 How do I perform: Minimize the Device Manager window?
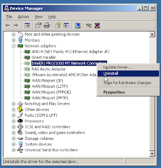coord(140,8)
